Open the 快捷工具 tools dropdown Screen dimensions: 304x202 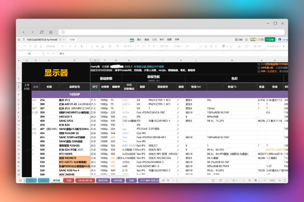click(x=274, y=46)
